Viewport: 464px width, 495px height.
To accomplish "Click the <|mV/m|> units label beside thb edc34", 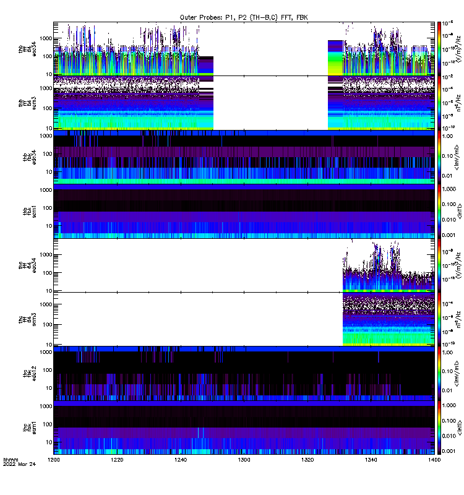I will (x=457, y=157).
